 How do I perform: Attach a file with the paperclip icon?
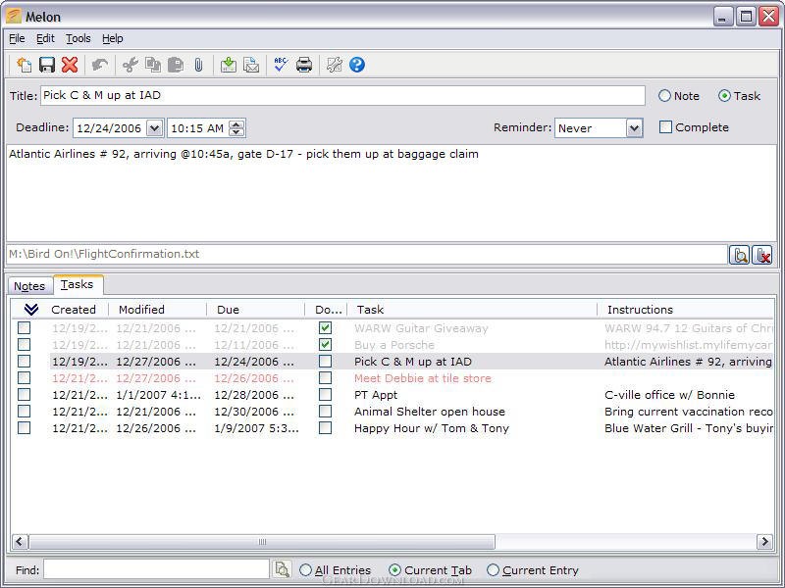[x=198, y=65]
